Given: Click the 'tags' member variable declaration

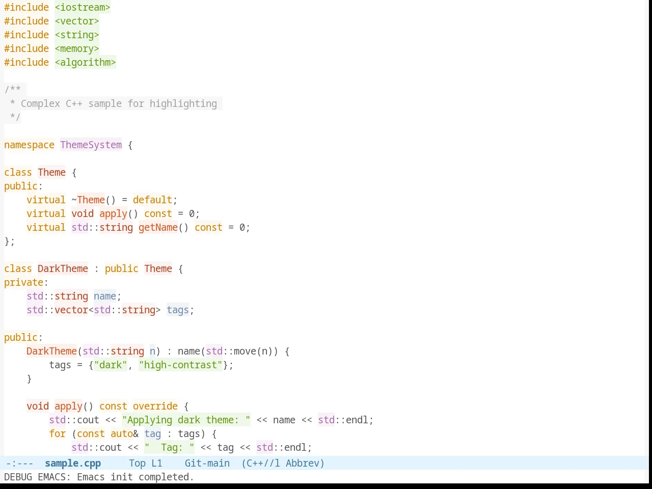Looking at the screenshot, I should (178, 310).
